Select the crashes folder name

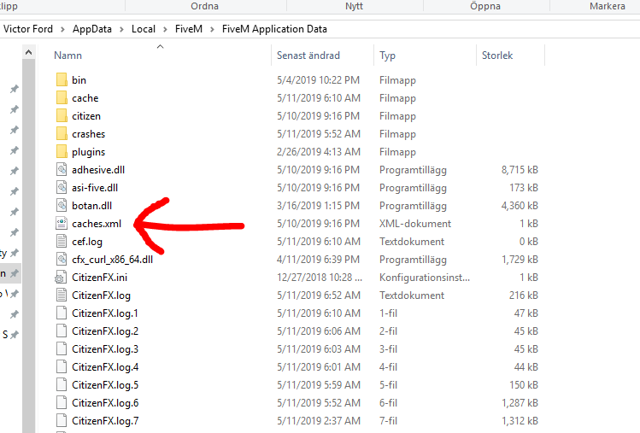pos(89,134)
